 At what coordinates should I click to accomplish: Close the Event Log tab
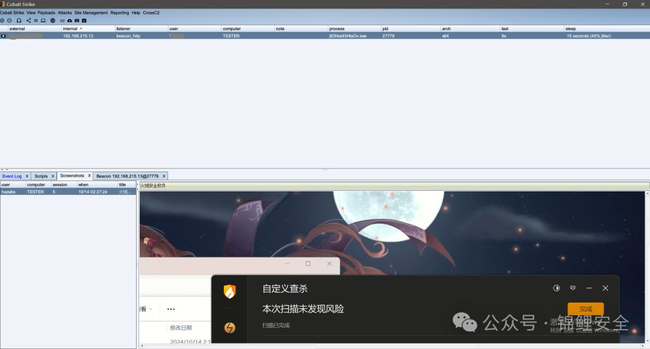[27, 176]
